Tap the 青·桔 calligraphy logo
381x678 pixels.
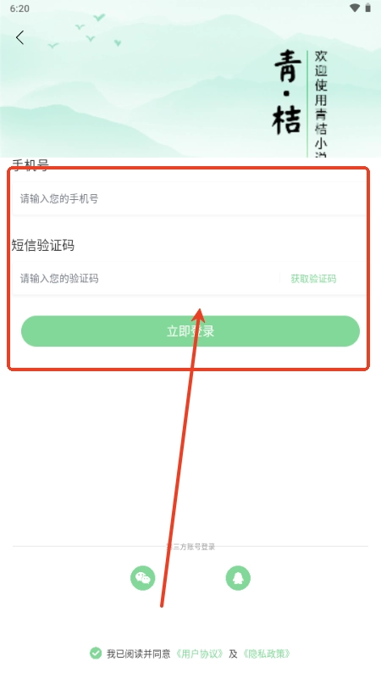click(287, 92)
